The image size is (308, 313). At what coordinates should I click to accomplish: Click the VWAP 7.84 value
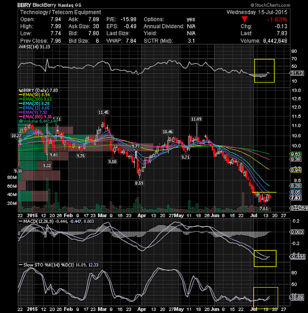(x=131, y=41)
